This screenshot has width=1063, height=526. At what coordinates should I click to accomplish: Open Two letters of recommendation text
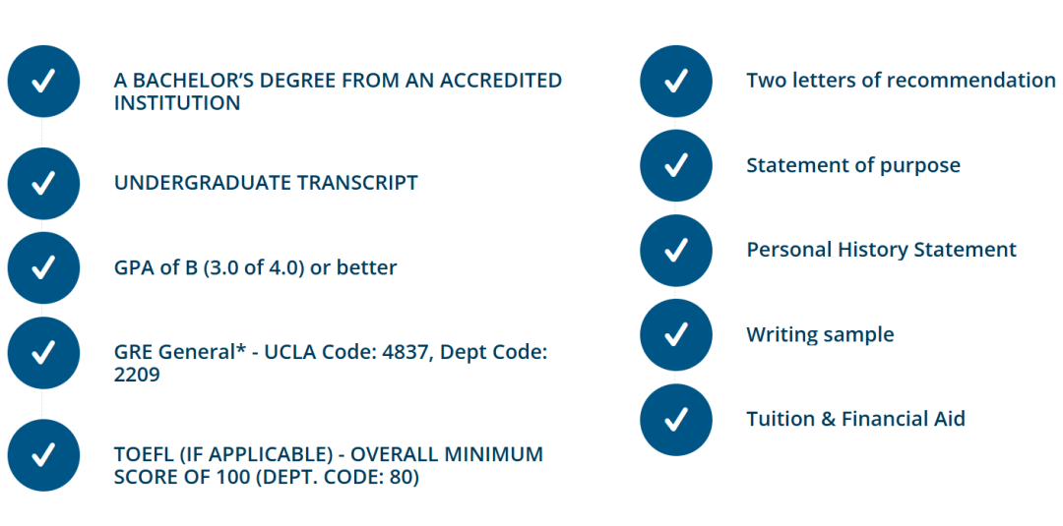tap(901, 81)
